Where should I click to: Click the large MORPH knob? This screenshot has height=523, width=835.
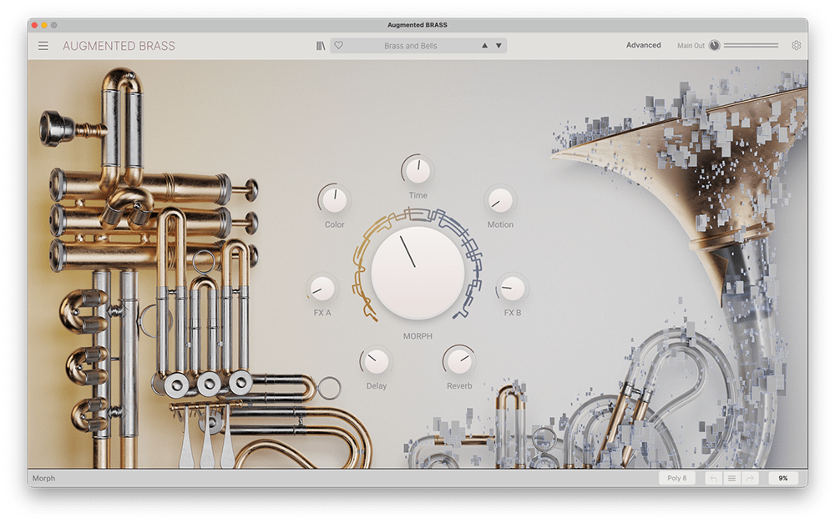tap(417, 271)
